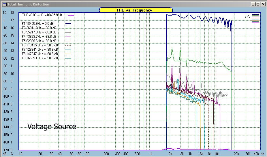Click the Hz axis unit label
Image resolution: width=267 pixels, height=157 pixels.
(262, 154)
